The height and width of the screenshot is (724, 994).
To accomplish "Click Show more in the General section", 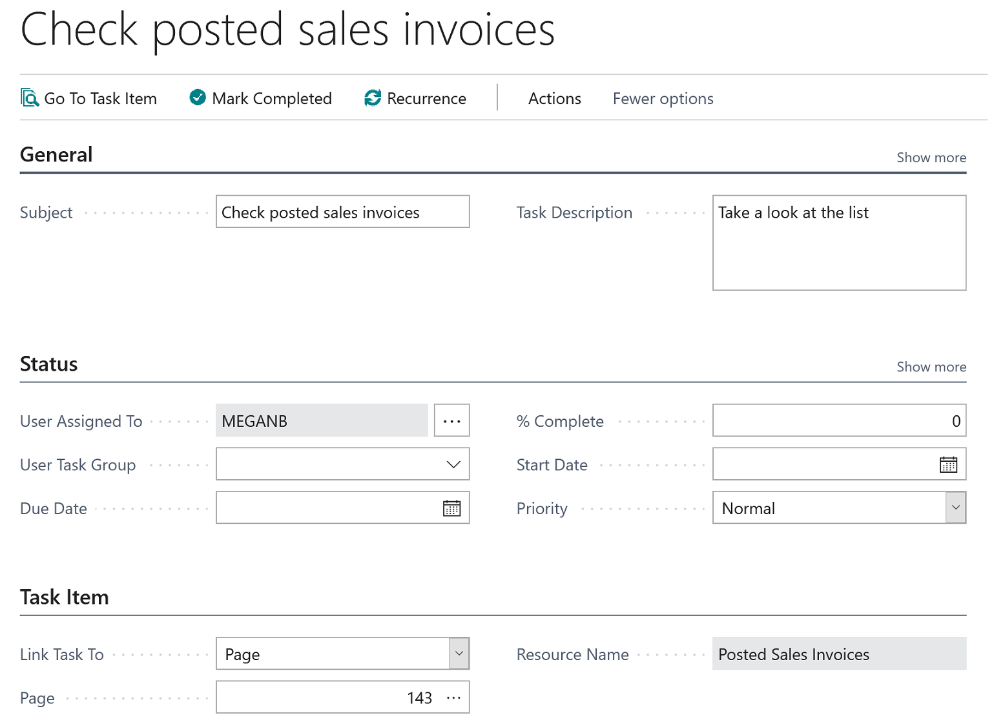I will (931, 157).
